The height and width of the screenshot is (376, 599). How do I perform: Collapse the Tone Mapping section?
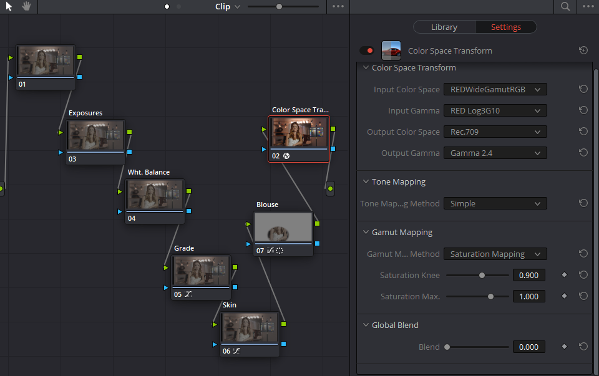pyautogui.click(x=366, y=181)
